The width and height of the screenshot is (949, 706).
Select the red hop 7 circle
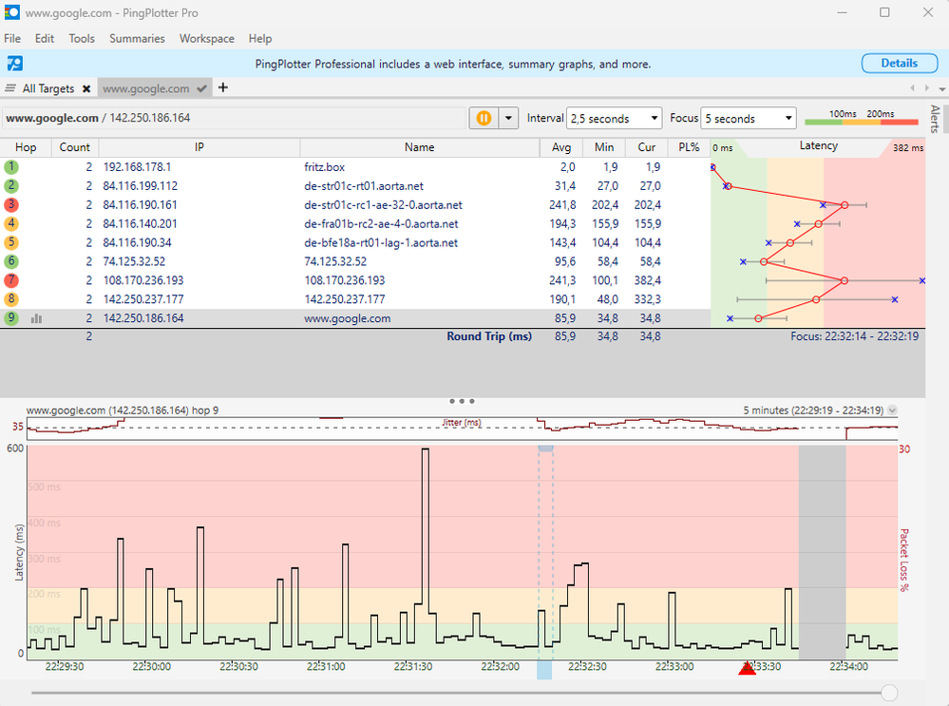(x=11, y=280)
